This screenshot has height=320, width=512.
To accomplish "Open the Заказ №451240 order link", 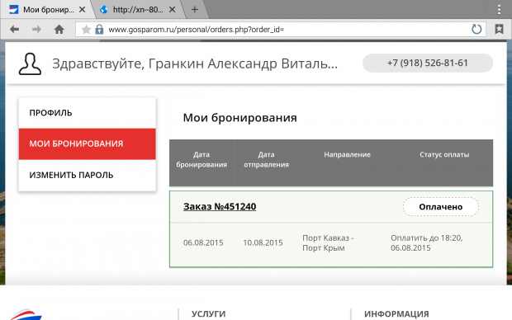I will (x=220, y=206).
